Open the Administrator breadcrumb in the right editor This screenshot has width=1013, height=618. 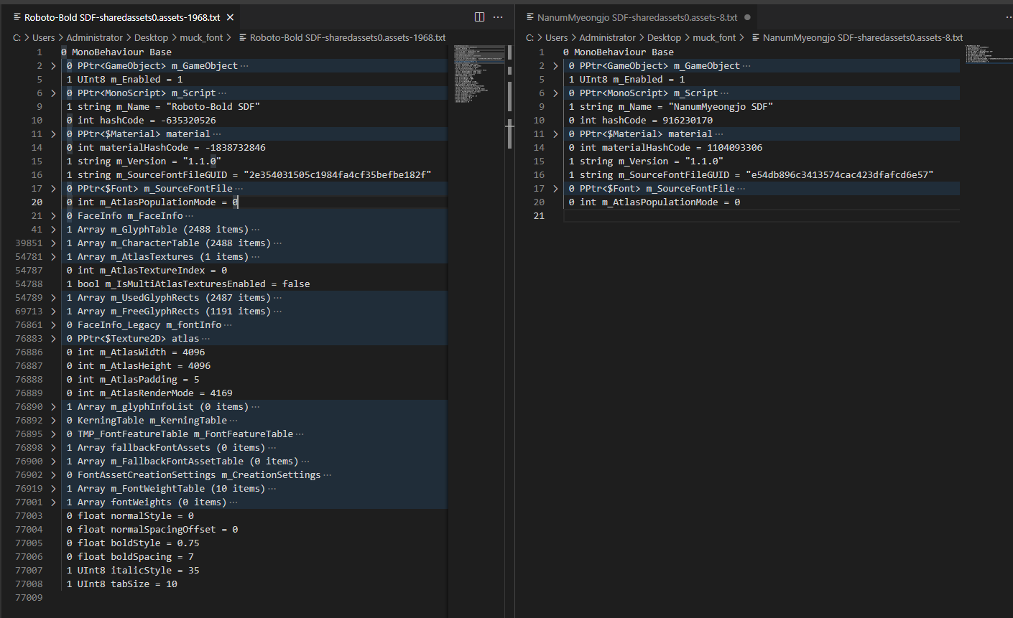click(x=608, y=37)
